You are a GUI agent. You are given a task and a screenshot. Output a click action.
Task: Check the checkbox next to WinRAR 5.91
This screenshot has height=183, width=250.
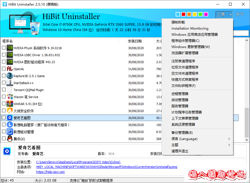[x=4, y=104]
